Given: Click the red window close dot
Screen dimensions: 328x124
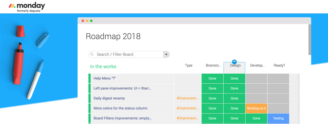Looking at the screenshot, I should pyautogui.click(x=83, y=21).
